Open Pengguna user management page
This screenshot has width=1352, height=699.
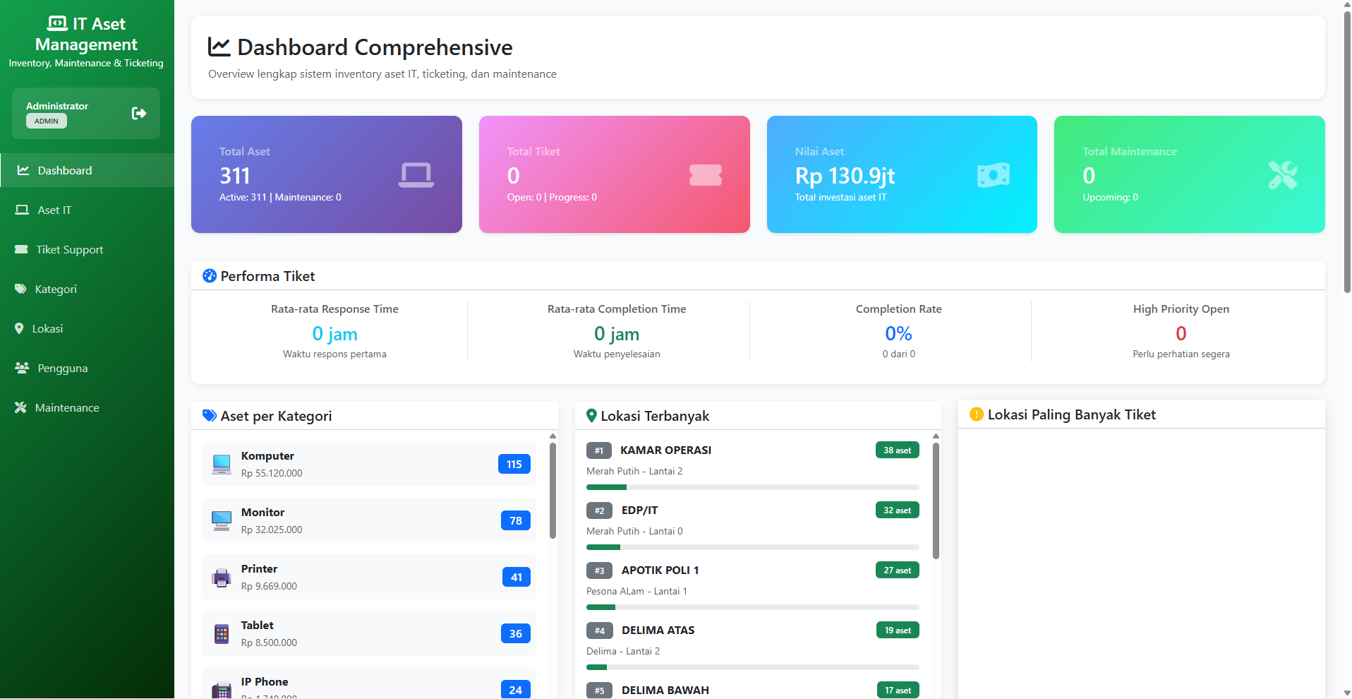click(x=62, y=369)
